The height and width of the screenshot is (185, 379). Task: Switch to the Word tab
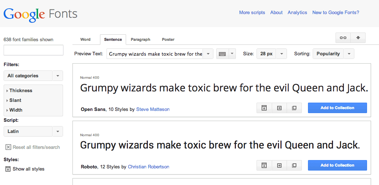click(x=85, y=39)
